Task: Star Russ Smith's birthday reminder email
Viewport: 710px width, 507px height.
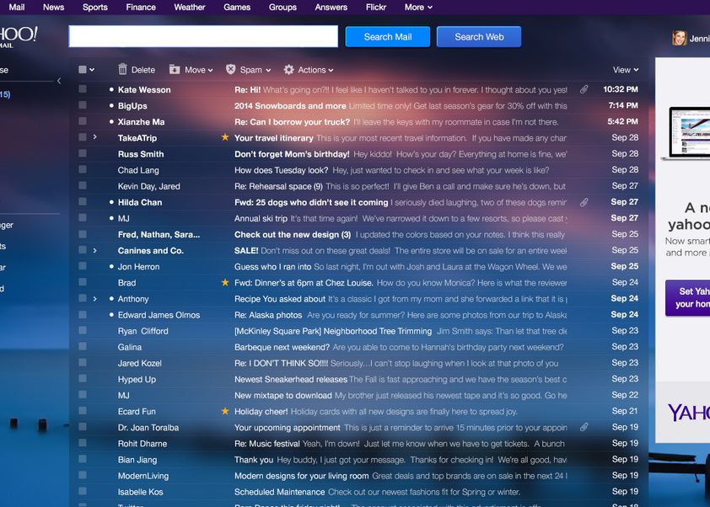Action: 224,153
